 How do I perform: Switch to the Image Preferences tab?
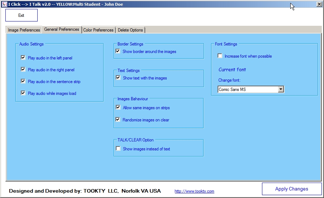click(24, 30)
